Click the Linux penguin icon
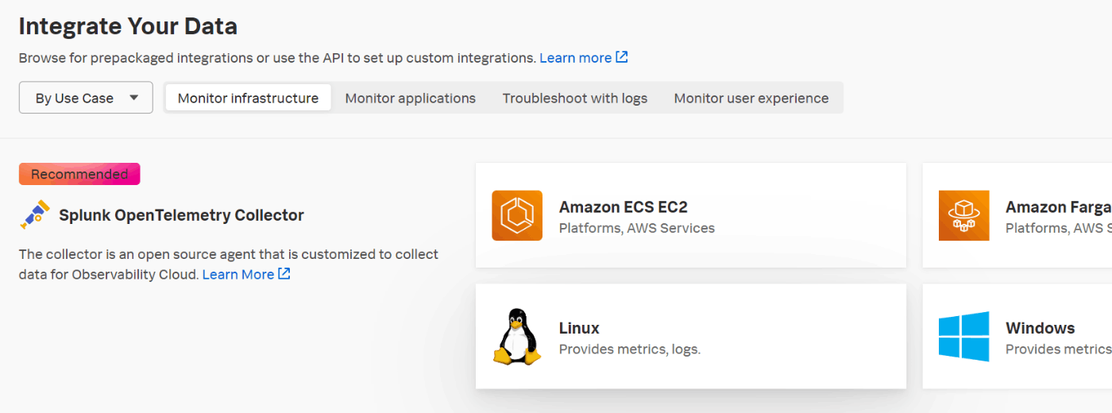 (517, 336)
